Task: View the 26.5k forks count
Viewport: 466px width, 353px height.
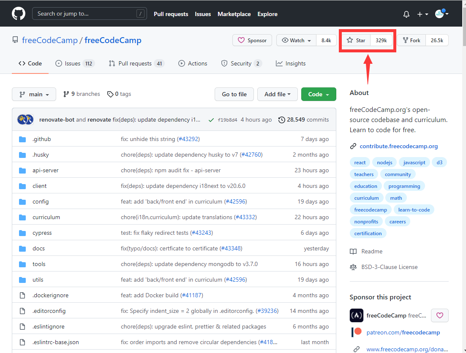Action: coord(437,41)
